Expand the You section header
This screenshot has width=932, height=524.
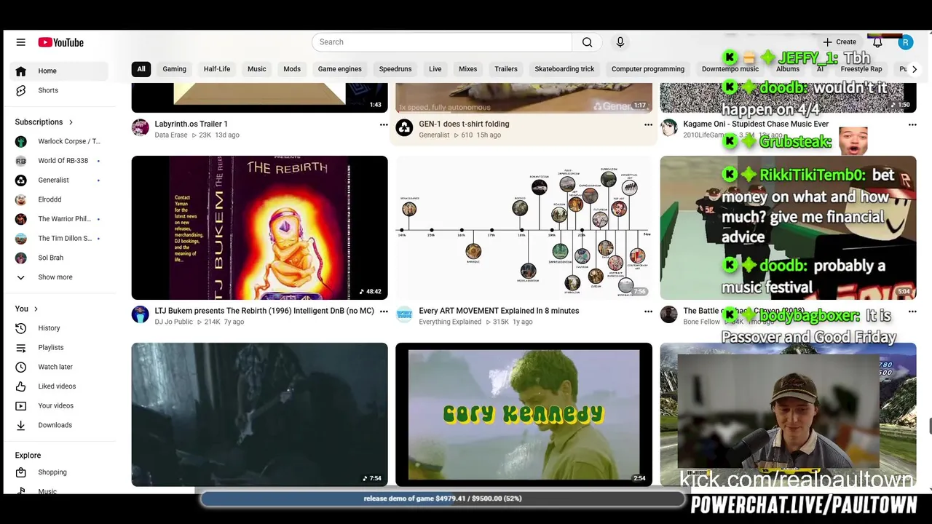point(27,309)
